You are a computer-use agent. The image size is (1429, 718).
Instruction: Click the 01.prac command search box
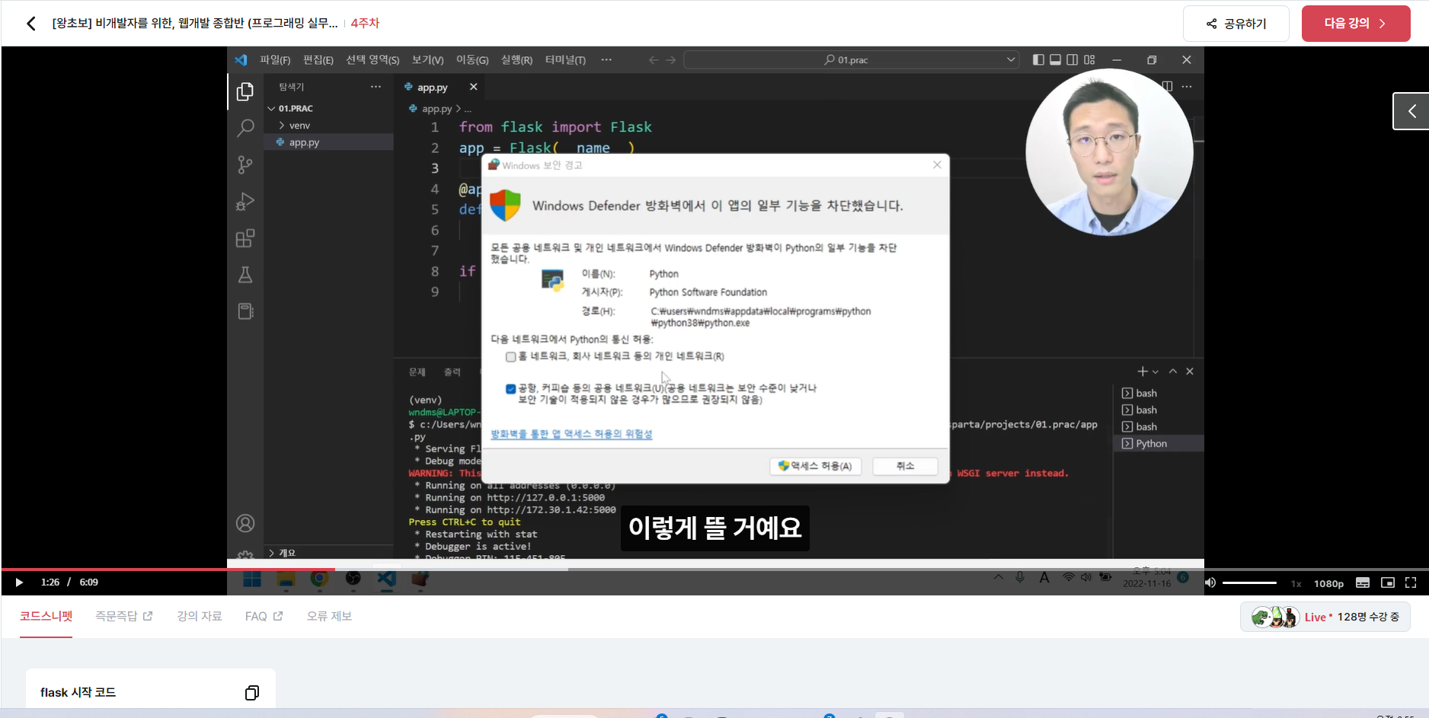(x=851, y=59)
